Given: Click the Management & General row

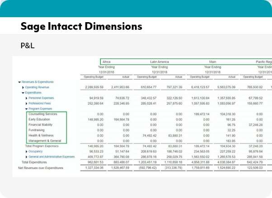Looking at the screenshot, I should point(44,141).
